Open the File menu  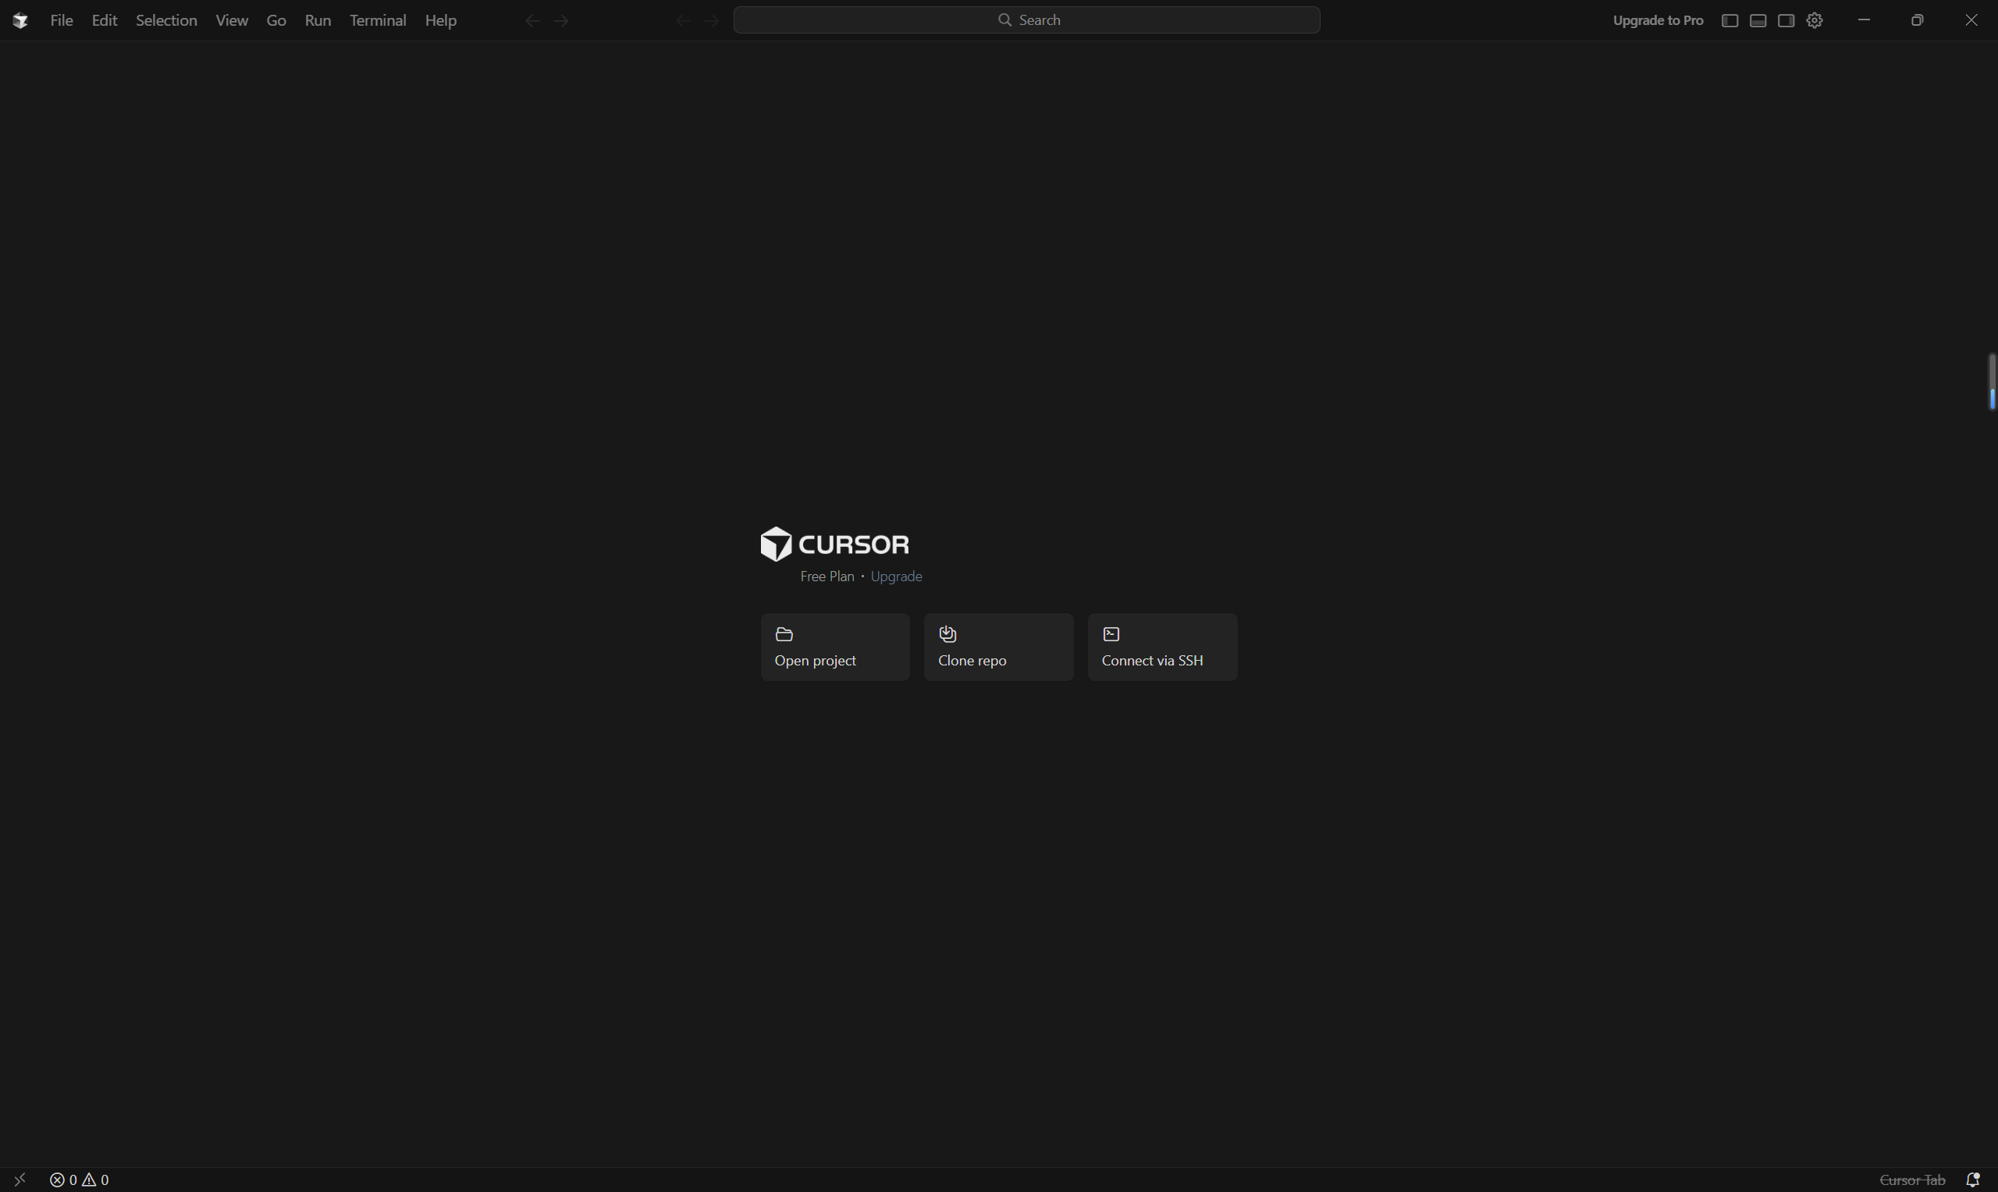coord(61,21)
